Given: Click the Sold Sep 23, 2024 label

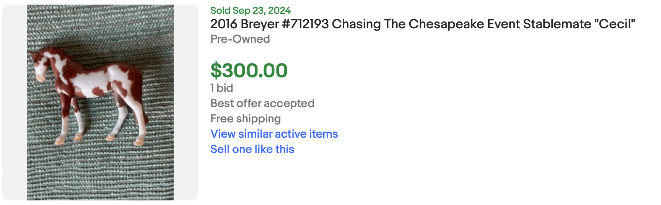Looking at the screenshot, I should (251, 10).
